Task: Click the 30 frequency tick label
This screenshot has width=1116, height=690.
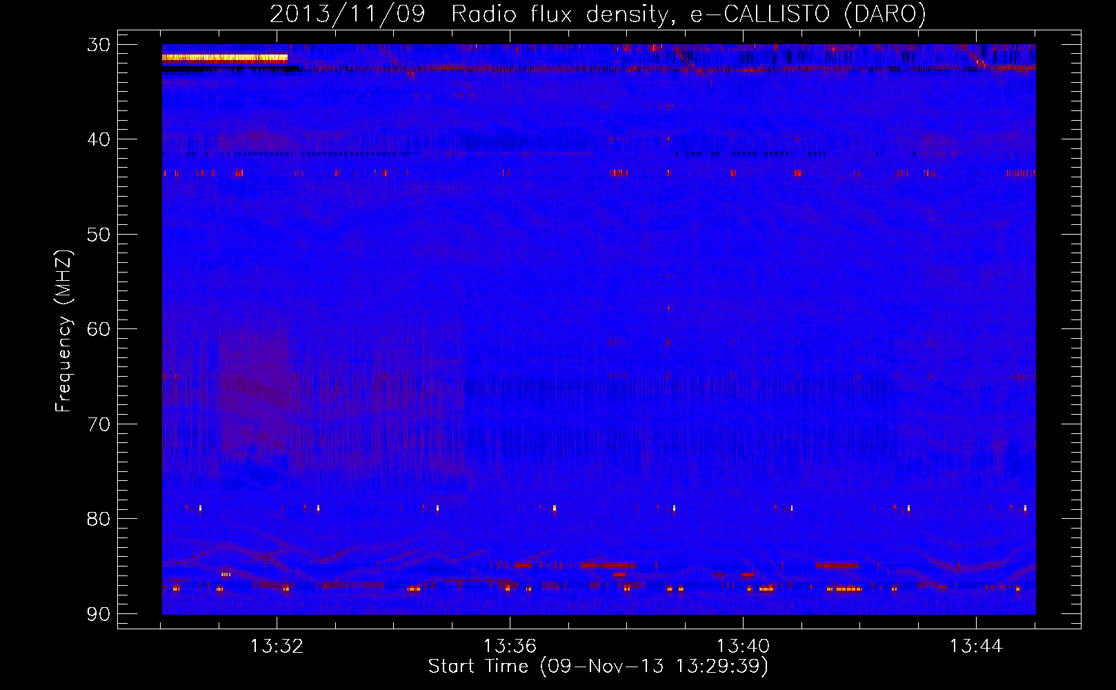Action: (x=99, y=45)
